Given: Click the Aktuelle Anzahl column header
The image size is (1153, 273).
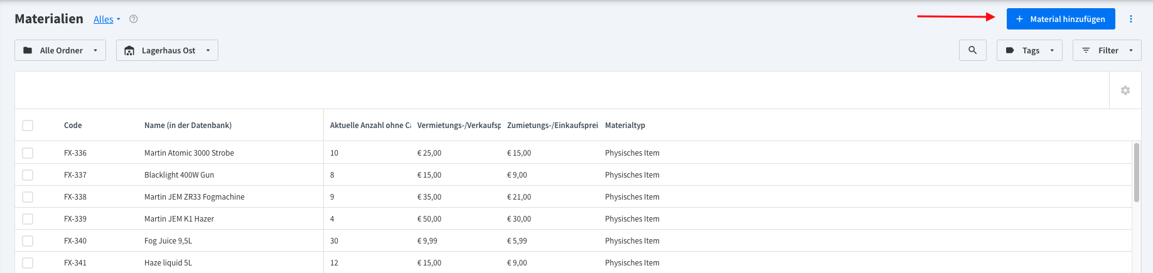Looking at the screenshot, I should pos(370,126).
